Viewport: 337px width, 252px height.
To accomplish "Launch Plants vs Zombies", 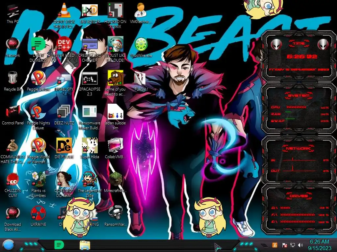I will (x=38, y=179).
